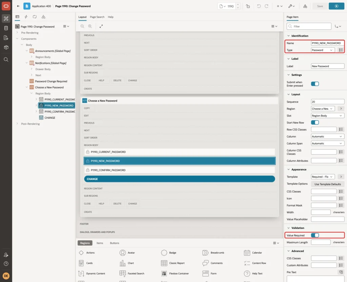
Task: Click the blue CHANGE button in layout
Action: click(x=180, y=179)
